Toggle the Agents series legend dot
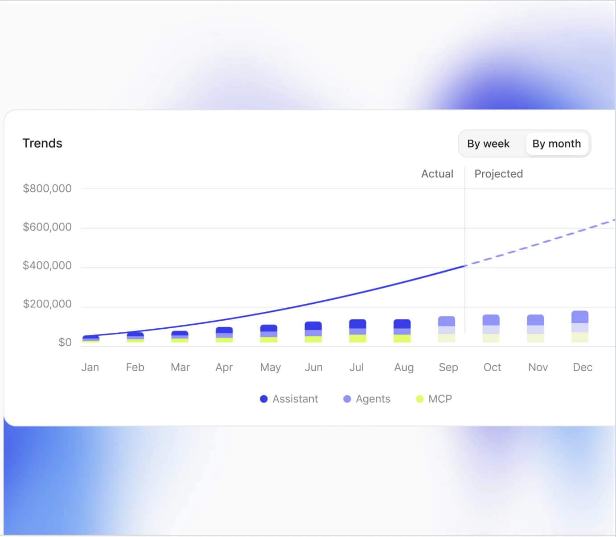This screenshot has height=537, width=616. pos(347,399)
